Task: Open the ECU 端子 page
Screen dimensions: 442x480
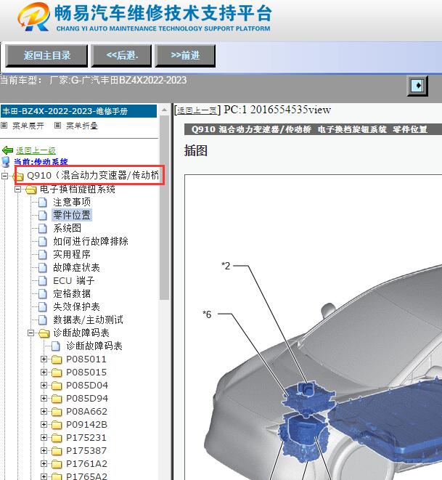Action: pos(74,281)
